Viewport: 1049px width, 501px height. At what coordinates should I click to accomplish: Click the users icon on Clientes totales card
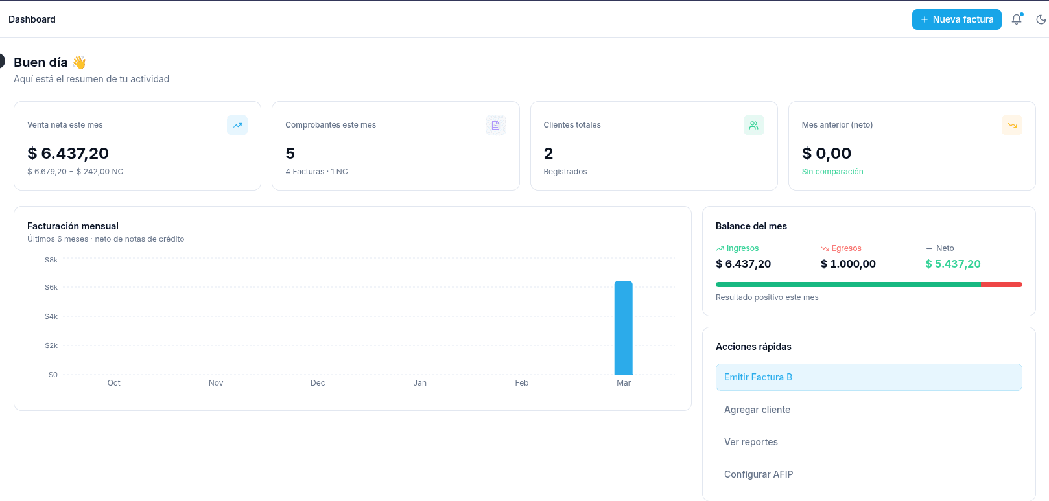pyautogui.click(x=753, y=125)
